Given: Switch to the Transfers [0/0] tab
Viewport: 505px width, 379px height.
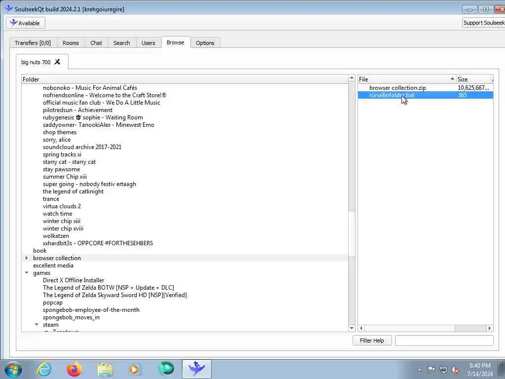Looking at the screenshot, I should tap(33, 43).
